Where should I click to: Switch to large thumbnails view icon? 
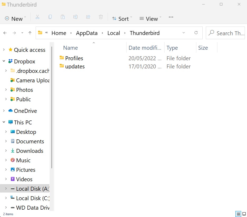(x=244, y=214)
